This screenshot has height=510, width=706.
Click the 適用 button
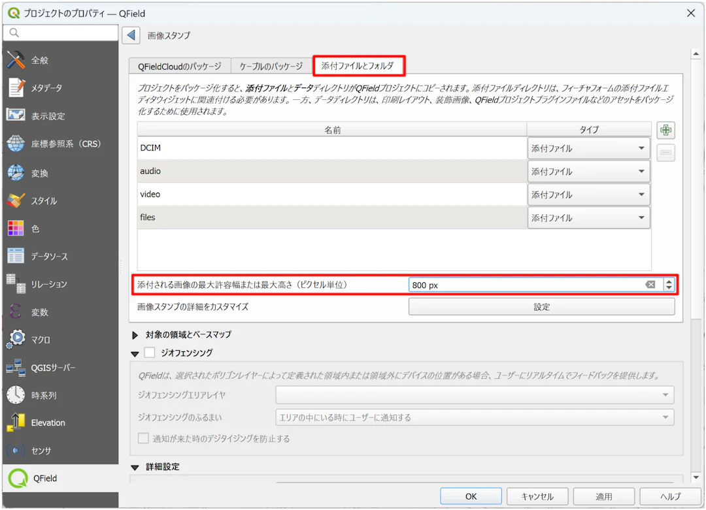pyautogui.click(x=604, y=496)
